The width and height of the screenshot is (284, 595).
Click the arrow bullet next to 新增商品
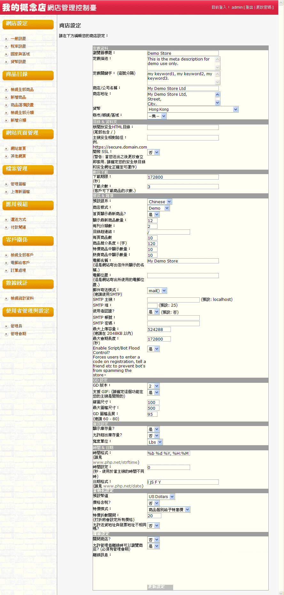click(x=6, y=97)
